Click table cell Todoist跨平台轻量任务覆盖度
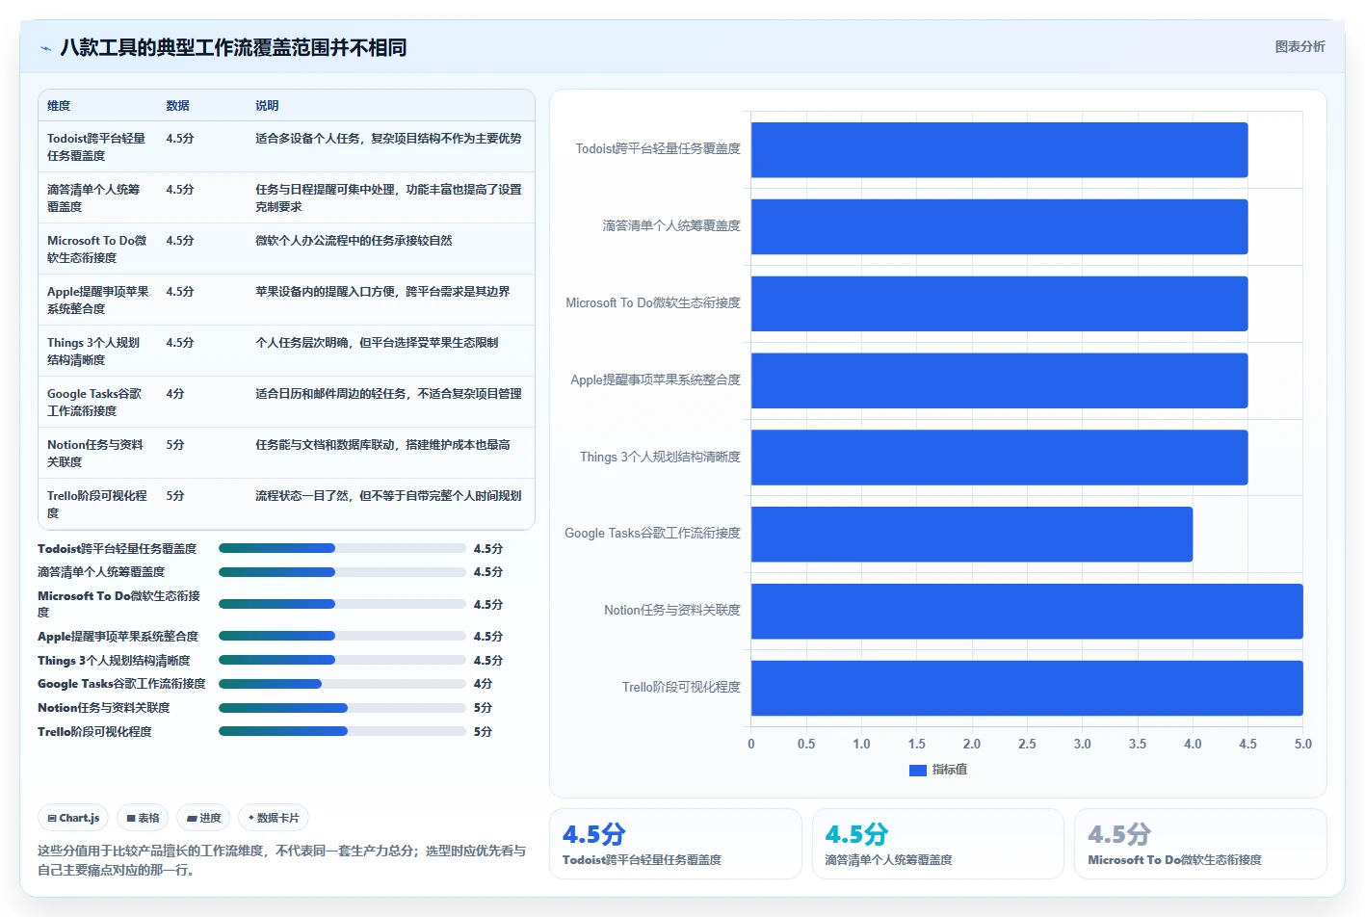Screen dimensions: 1365x917 point(96,147)
